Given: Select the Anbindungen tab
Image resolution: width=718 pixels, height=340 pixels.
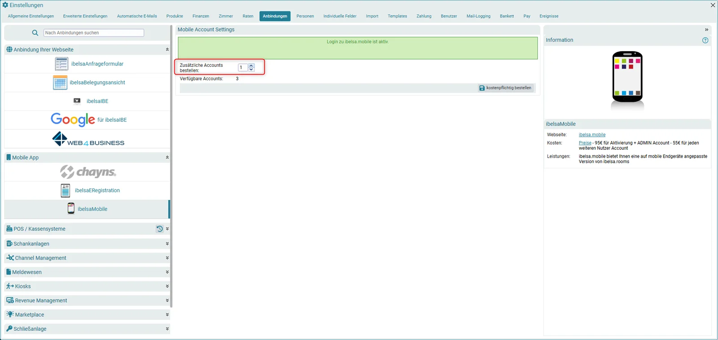Looking at the screenshot, I should click(275, 16).
